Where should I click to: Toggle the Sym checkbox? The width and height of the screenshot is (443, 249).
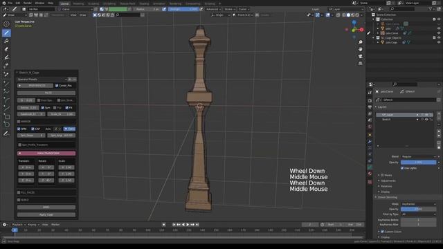point(43,108)
